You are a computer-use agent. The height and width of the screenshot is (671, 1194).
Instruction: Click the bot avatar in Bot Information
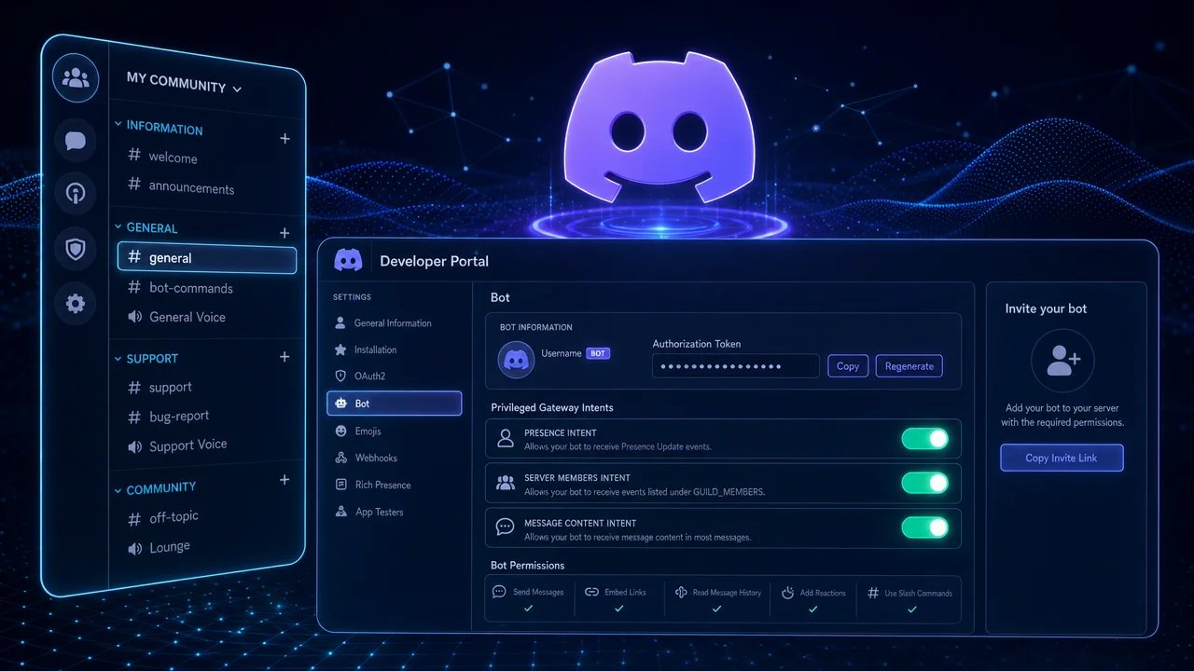516,359
